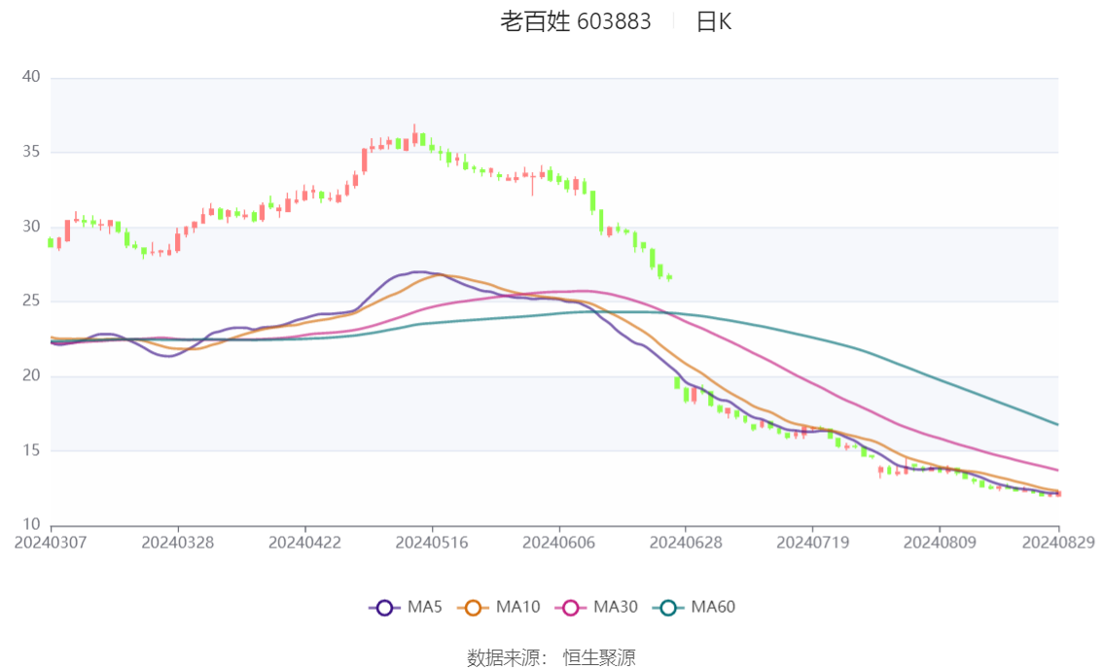Click the 日K label in title

click(714, 21)
